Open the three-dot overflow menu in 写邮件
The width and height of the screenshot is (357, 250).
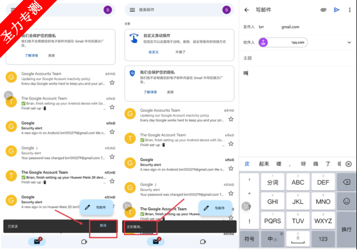point(350,10)
